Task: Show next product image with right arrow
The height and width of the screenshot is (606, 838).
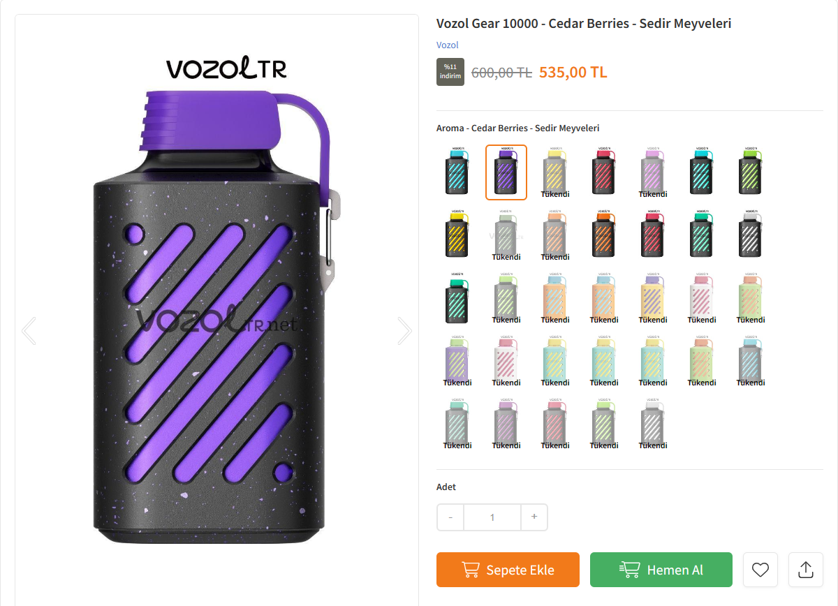Action: point(404,331)
